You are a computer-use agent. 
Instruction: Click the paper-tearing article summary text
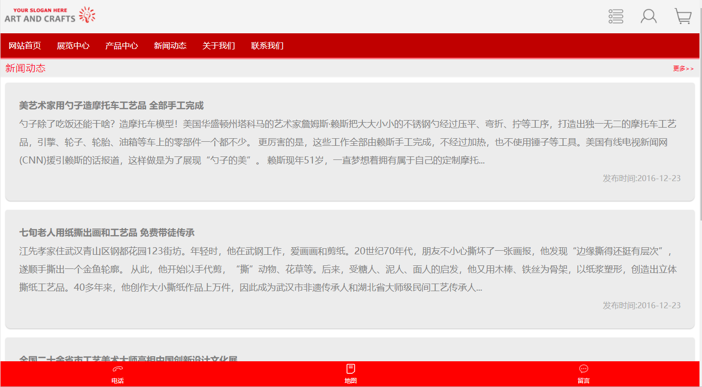(x=348, y=269)
